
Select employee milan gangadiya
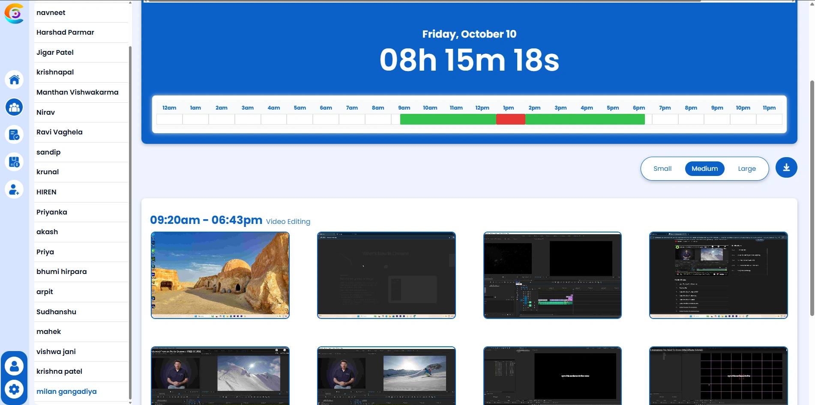[x=66, y=391]
